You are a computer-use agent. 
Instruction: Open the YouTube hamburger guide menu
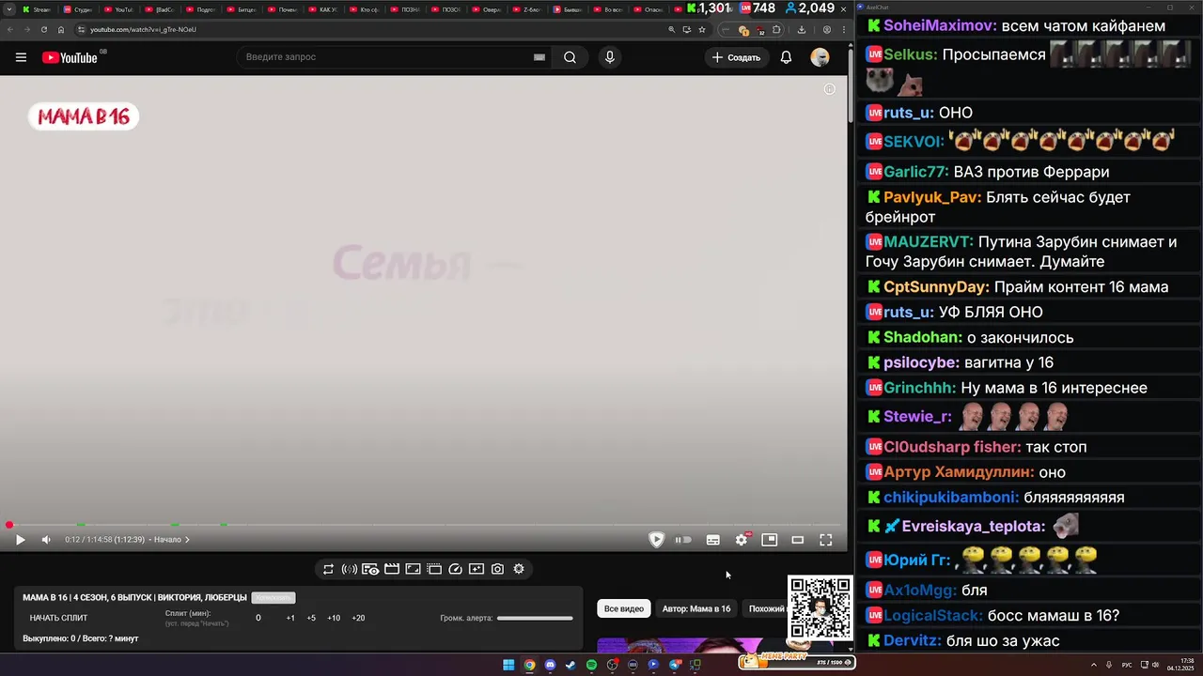[x=21, y=57]
